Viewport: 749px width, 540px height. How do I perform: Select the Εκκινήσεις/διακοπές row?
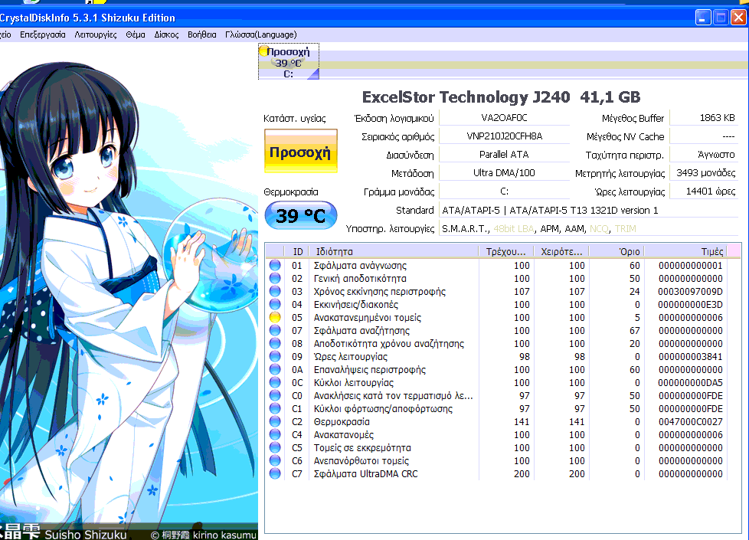pos(496,304)
